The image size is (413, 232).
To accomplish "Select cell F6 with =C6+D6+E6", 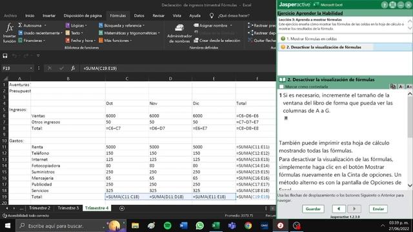I will pyautogui.click(x=256, y=116).
